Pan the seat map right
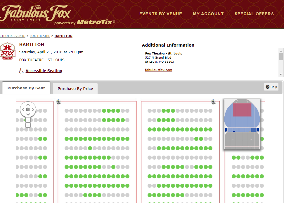284x203 pixels. coord(33,110)
